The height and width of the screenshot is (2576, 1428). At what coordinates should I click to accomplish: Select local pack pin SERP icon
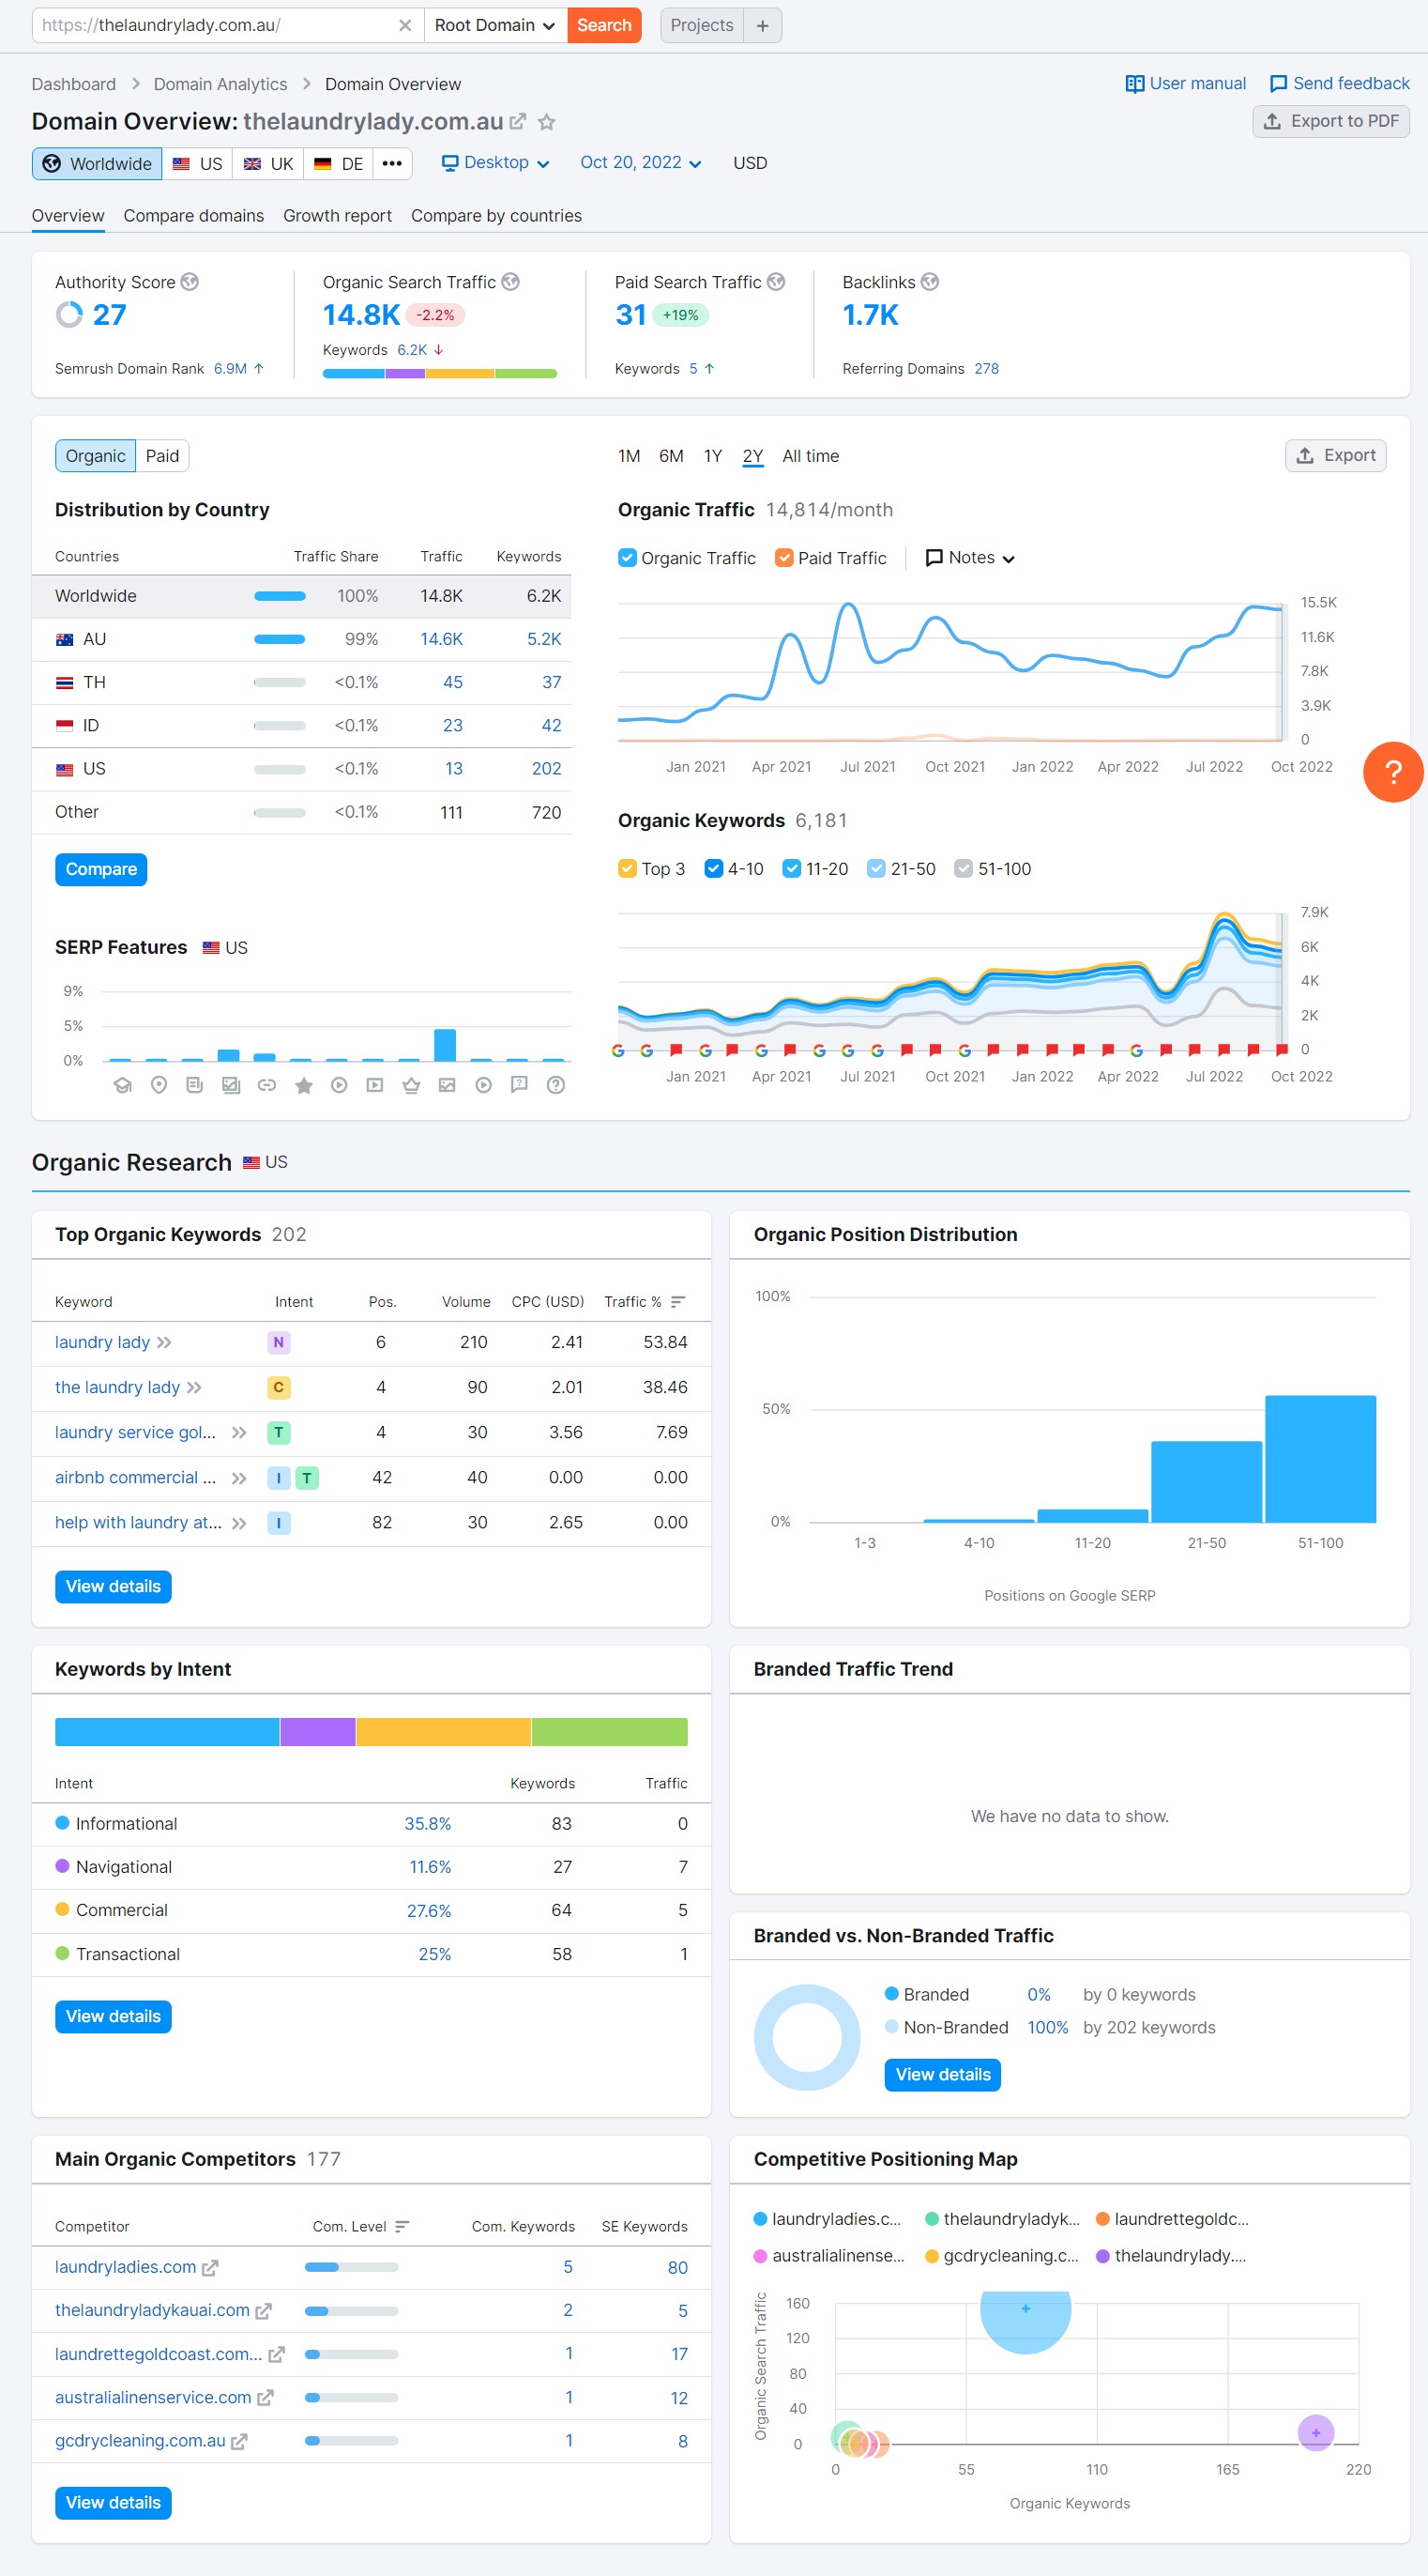(159, 1085)
